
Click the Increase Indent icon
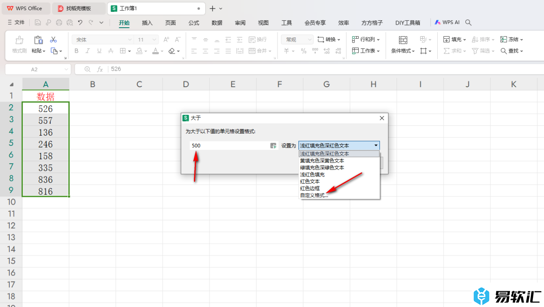point(240,40)
